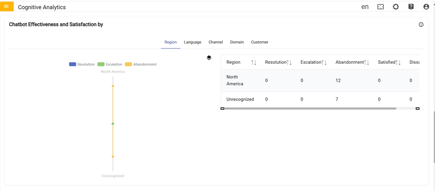Open the user account profile icon
Screen dimensions: 435x191
(x=426, y=7)
